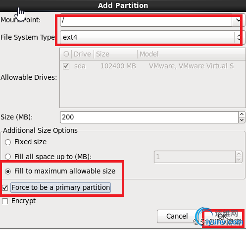This screenshot has height=230, width=246.
Task: Decrease Size (MB) with down arrow
Action: tap(242, 120)
